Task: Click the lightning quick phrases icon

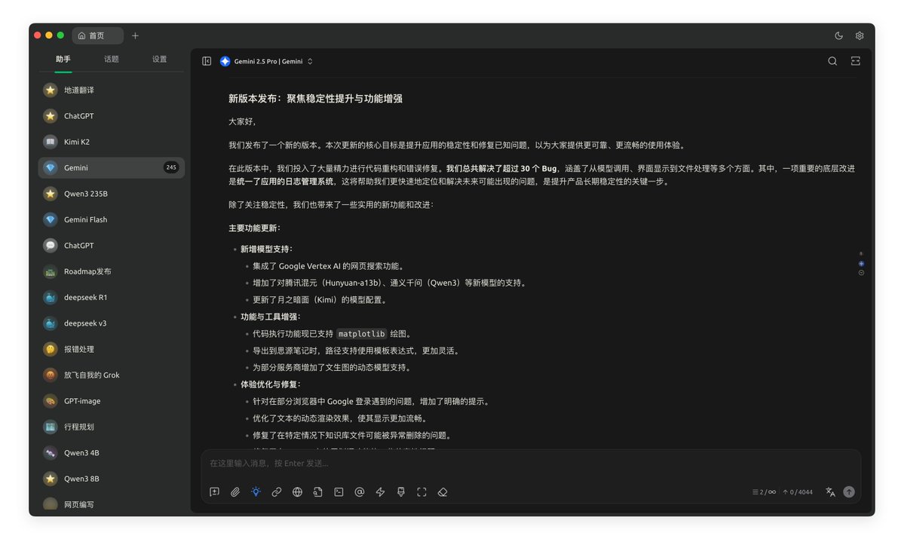Action: click(381, 491)
